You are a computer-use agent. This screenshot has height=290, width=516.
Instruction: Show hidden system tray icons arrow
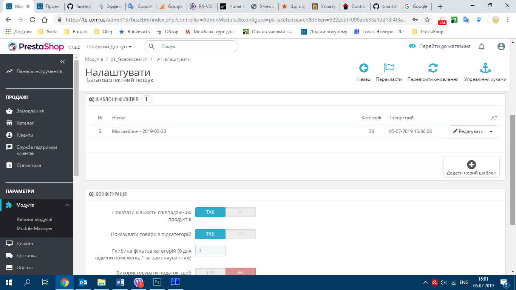425,282
